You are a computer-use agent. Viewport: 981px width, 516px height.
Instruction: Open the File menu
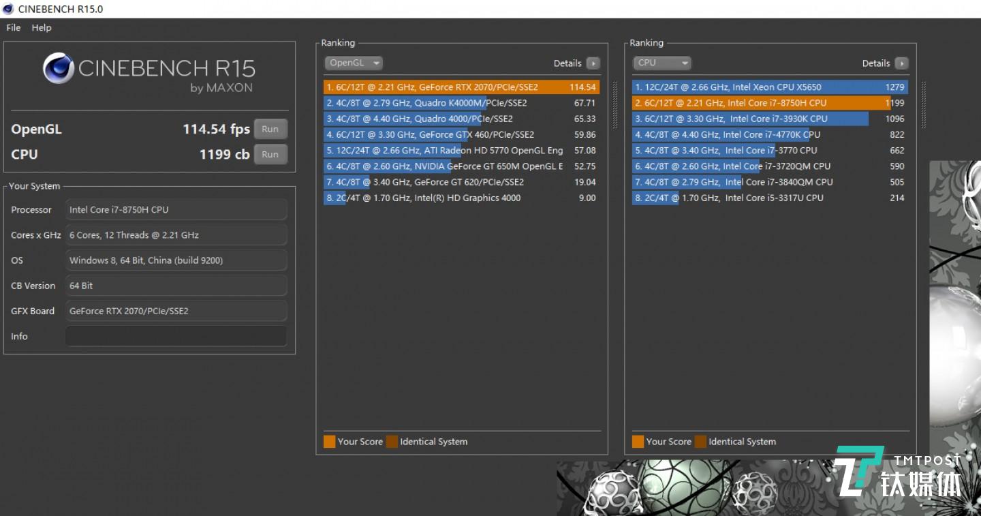coord(14,28)
